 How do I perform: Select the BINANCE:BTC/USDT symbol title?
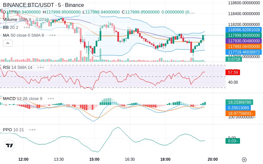tap(43, 5)
